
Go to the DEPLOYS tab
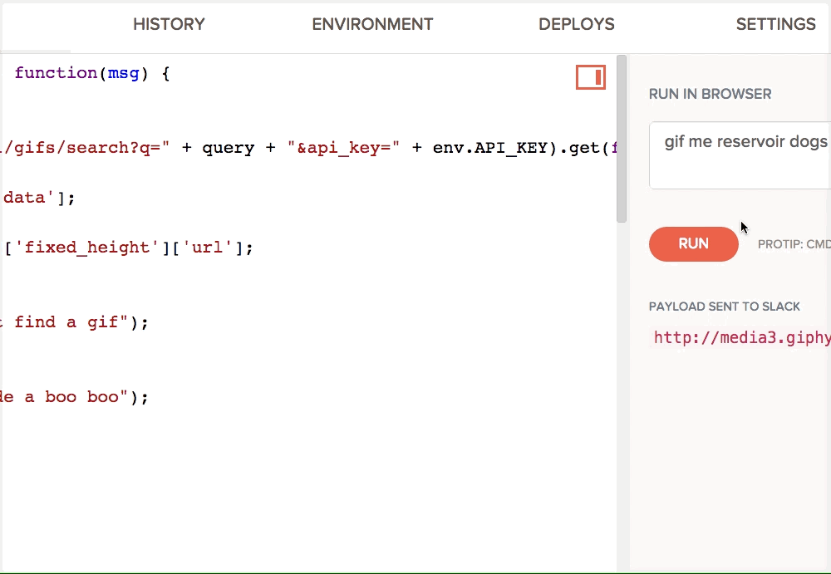pyautogui.click(x=577, y=24)
